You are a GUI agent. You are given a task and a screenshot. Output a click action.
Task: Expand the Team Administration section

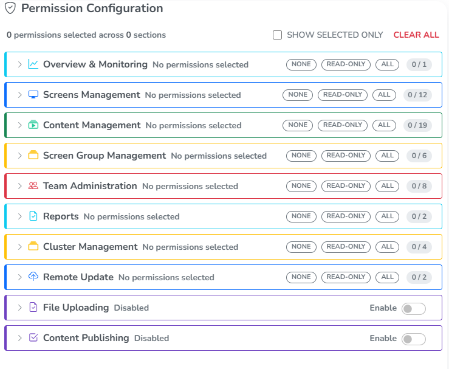(20, 186)
